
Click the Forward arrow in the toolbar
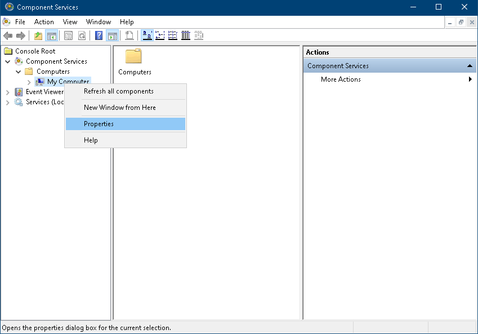pos(21,36)
